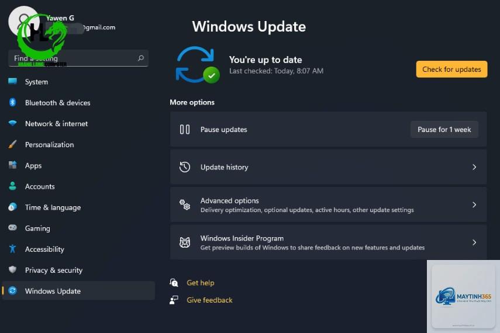The width and height of the screenshot is (500, 333).
Task: Click the Accessibility figure icon
Action: [12, 248]
